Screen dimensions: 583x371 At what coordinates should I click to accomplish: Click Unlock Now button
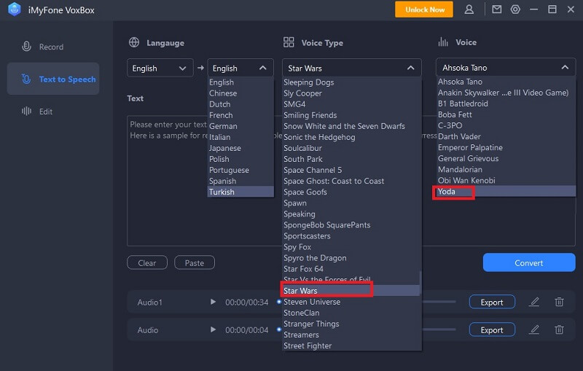point(424,9)
